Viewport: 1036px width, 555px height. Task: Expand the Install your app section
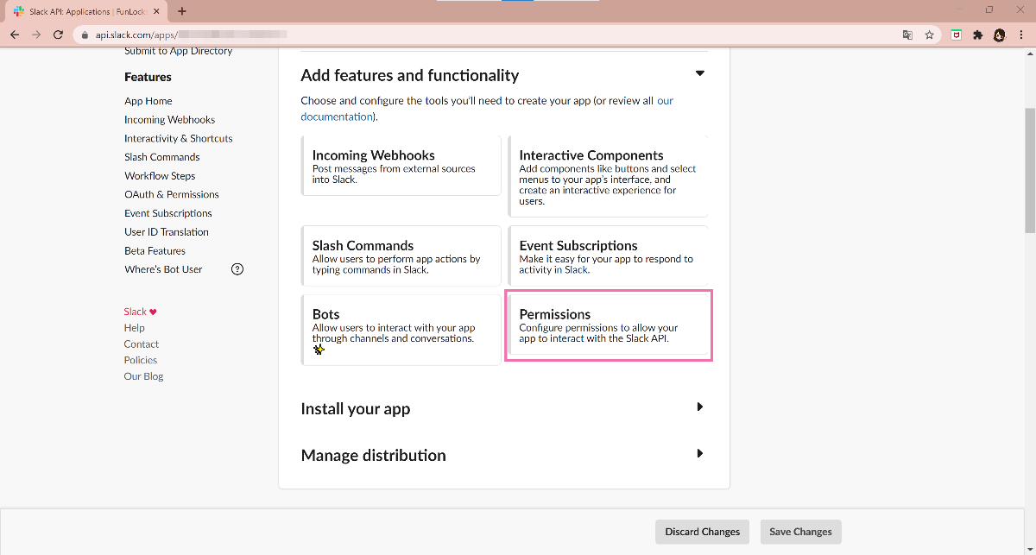click(x=700, y=407)
